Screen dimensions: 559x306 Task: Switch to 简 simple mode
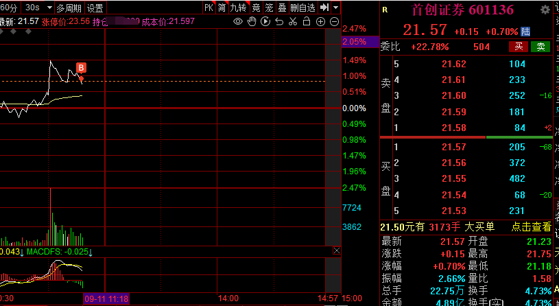[222, 7]
